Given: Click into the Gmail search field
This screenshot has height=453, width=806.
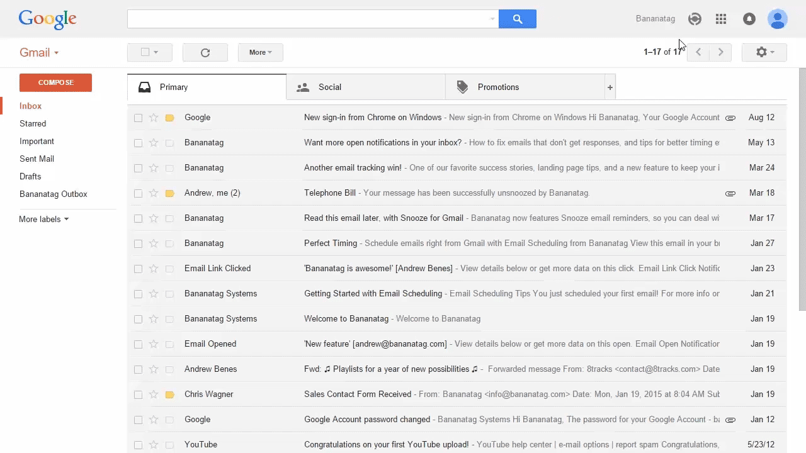Looking at the screenshot, I should coord(309,19).
